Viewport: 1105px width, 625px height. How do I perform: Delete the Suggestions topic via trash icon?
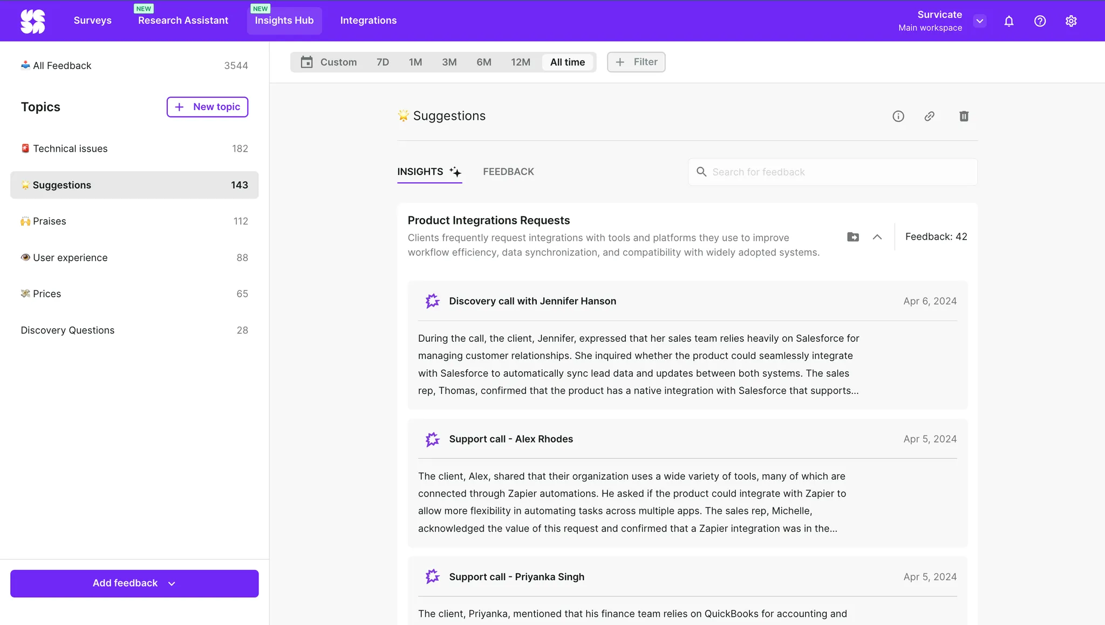(x=964, y=116)
